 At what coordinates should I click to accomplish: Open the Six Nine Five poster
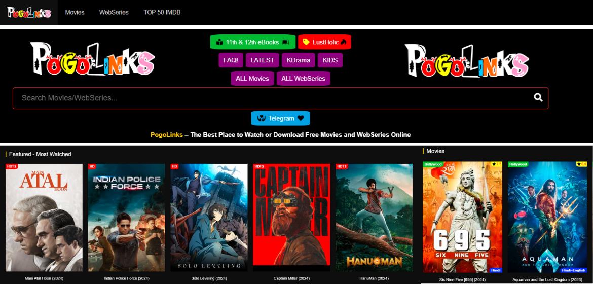tap(463, 218)
